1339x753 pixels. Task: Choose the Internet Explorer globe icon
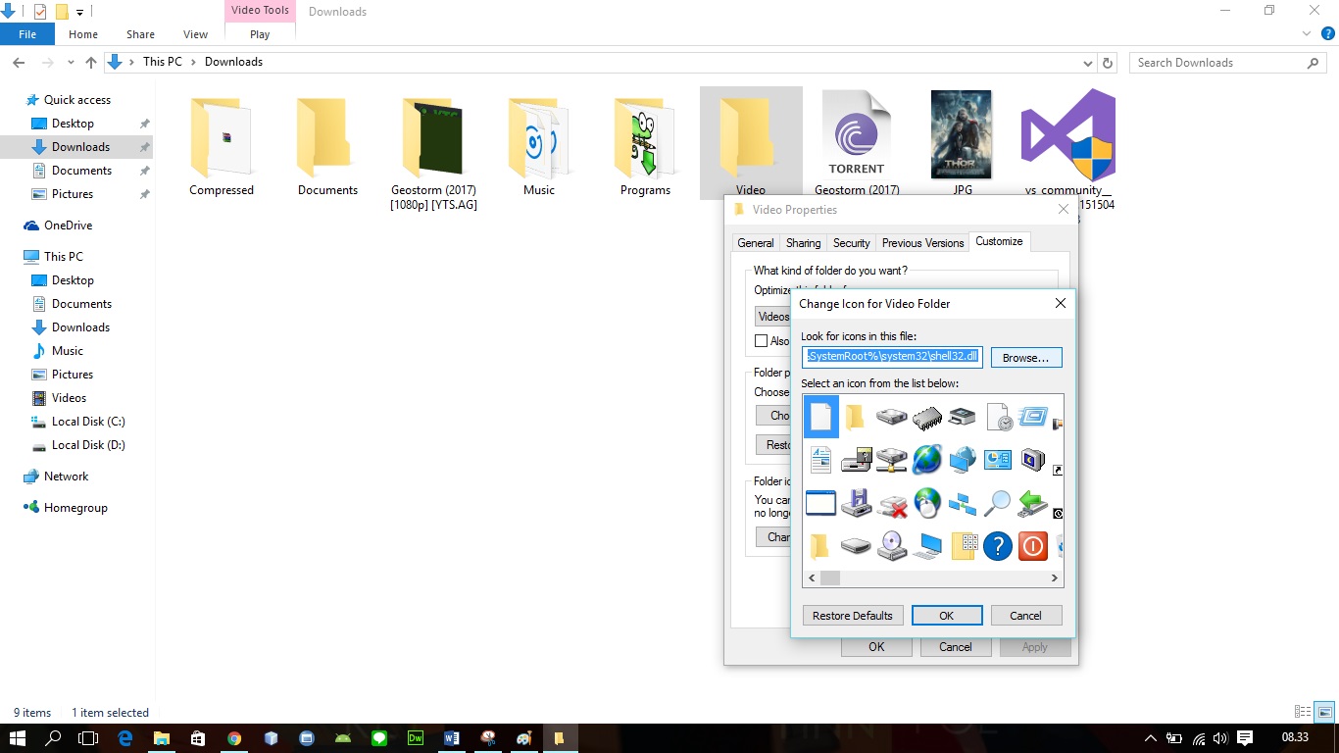(x=926, y=459)
